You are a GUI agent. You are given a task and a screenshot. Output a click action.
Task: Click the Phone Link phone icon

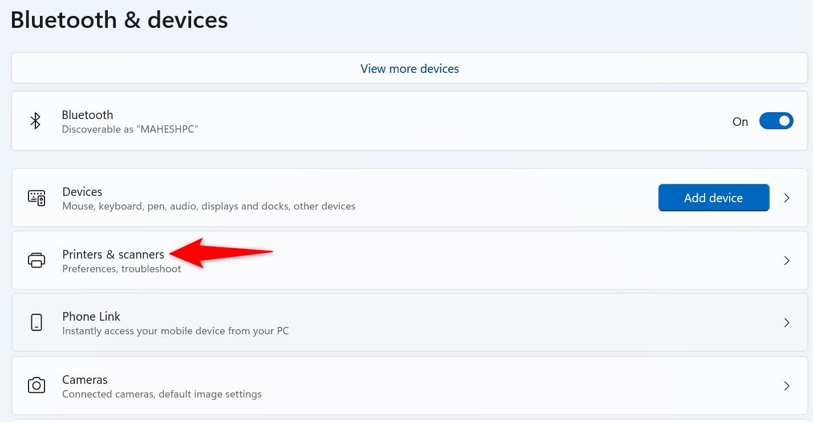tap(37, 323)
